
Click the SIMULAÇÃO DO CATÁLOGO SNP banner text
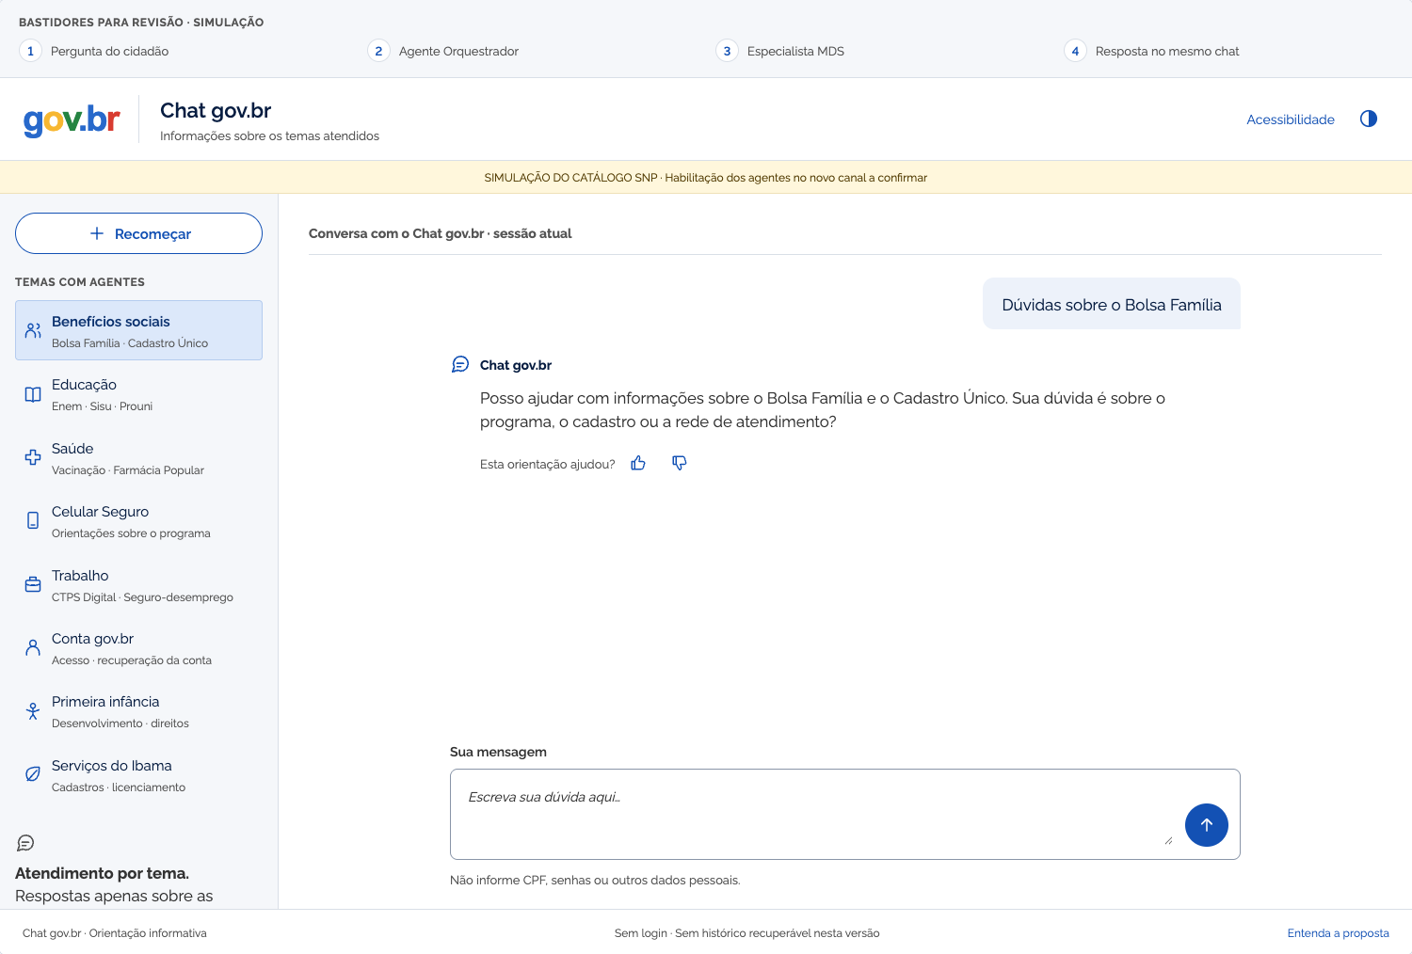706,178
